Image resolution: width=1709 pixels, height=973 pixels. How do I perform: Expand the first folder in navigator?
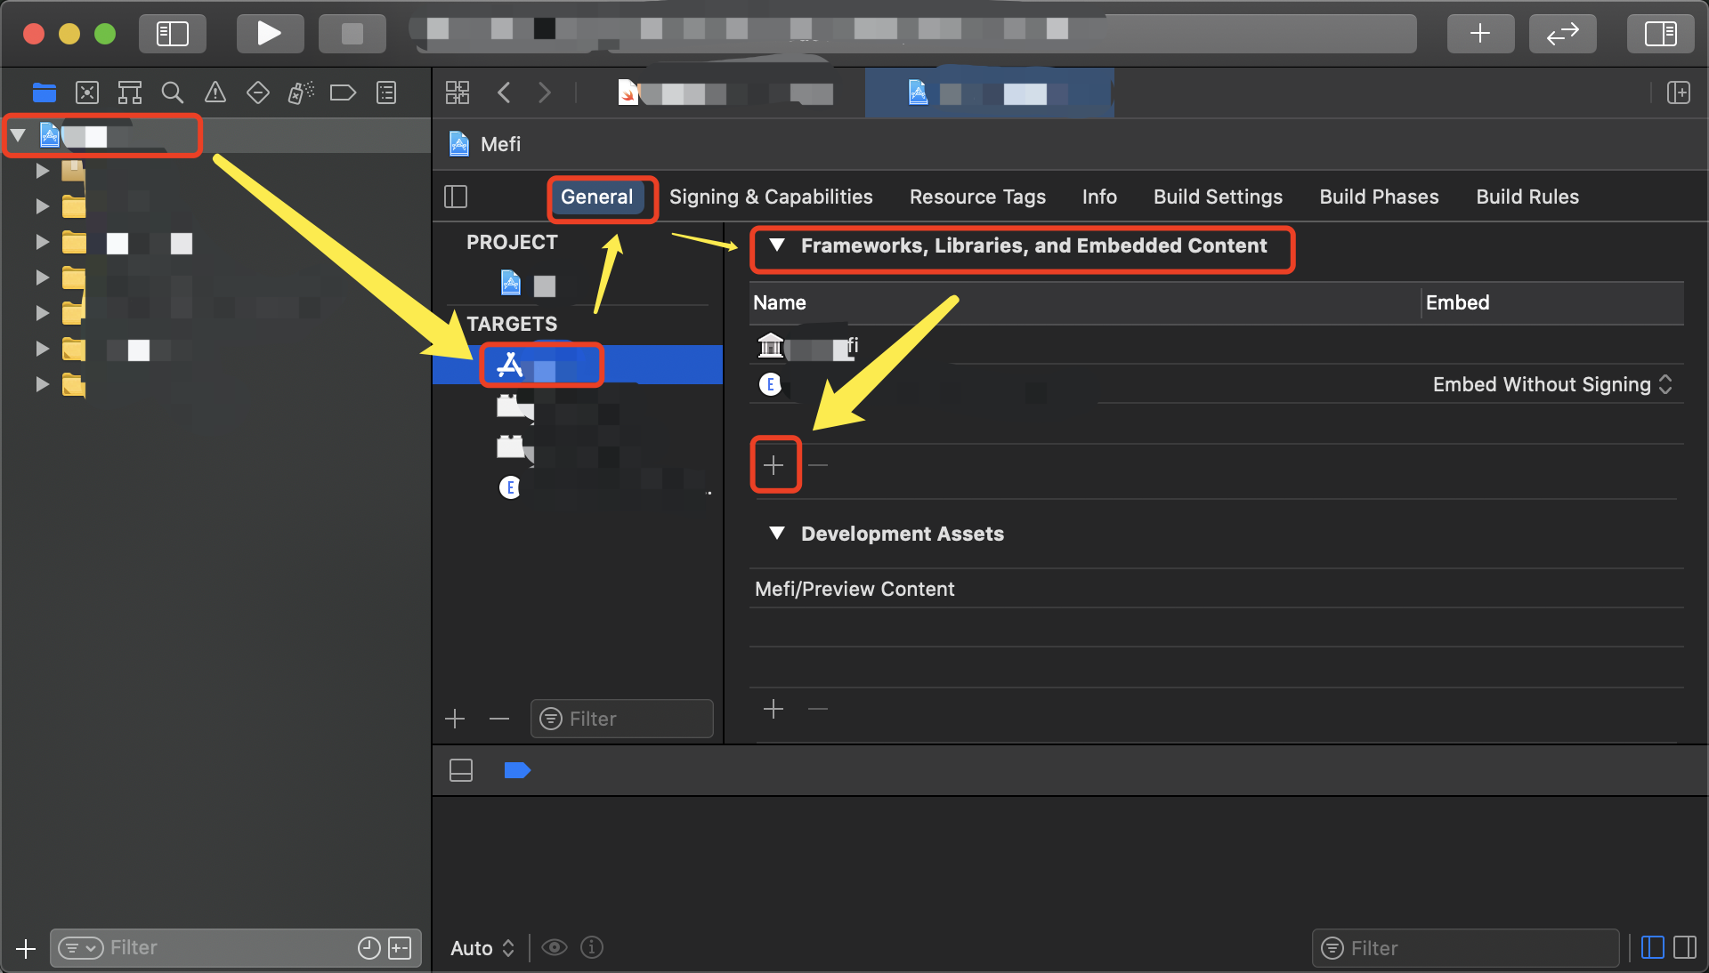tap(42, 171)
